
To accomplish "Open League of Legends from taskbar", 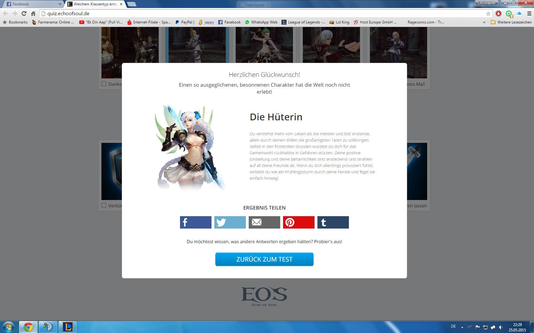I will [67, 327].
